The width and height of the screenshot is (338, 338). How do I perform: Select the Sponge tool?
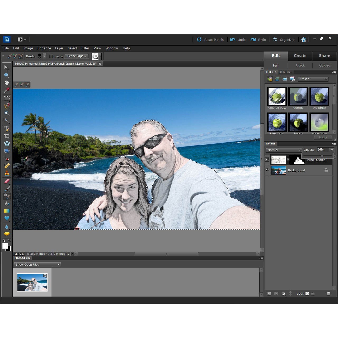[7, 234]
